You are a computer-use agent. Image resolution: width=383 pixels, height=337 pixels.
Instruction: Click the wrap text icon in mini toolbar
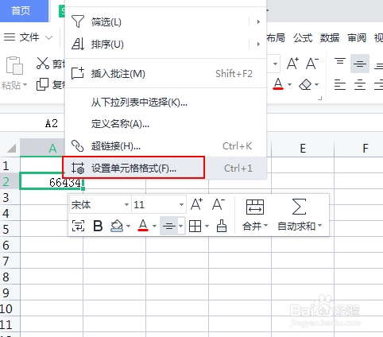click(78, 227)
